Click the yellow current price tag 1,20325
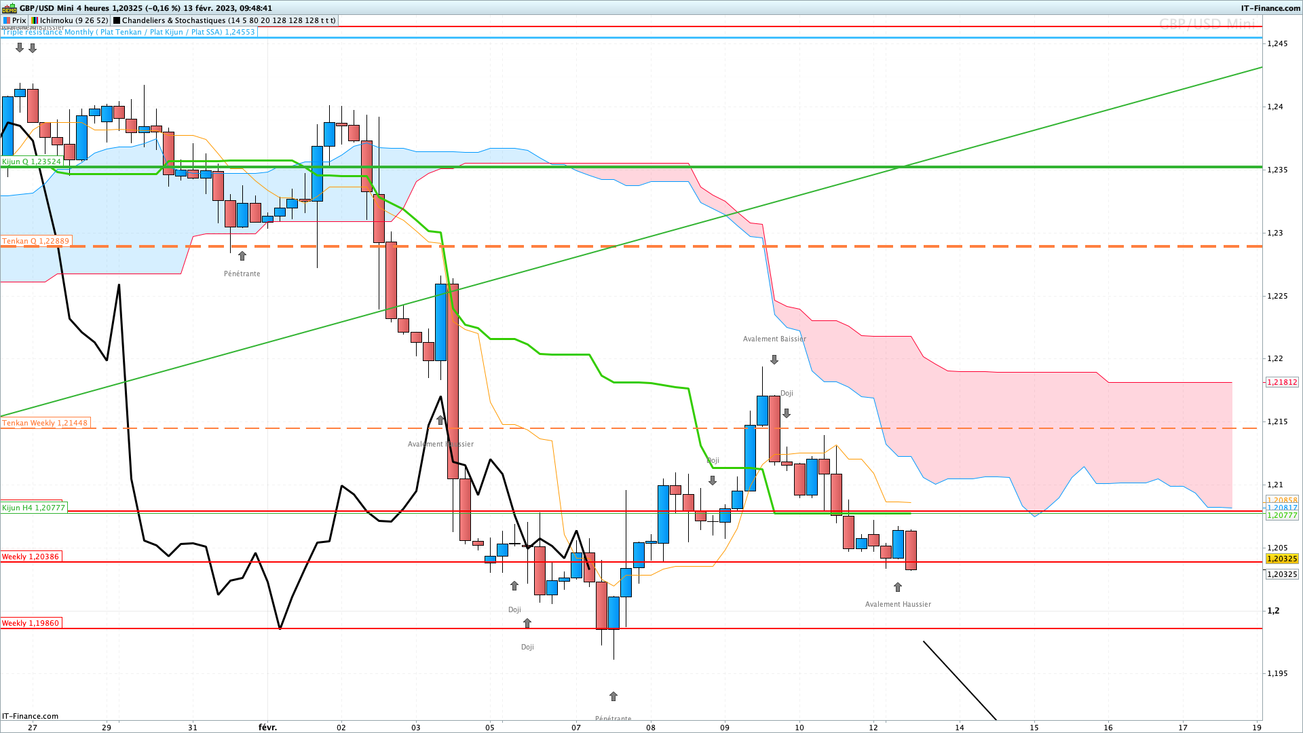 (1282, 559)
